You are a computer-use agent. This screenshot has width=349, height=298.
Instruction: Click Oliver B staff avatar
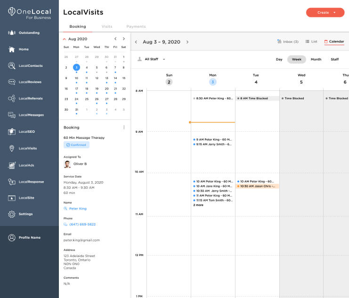[67, 164]
